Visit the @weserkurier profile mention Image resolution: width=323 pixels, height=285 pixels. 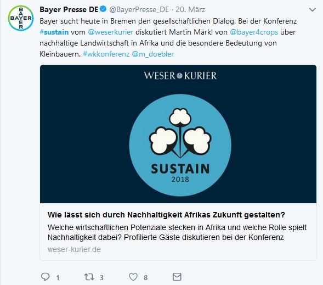pos(111,32)
